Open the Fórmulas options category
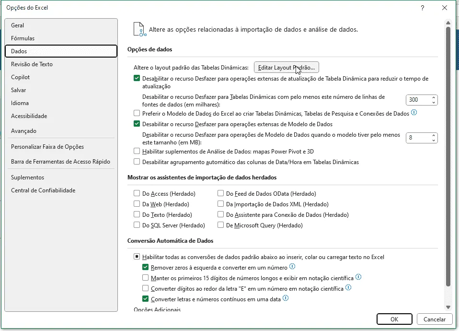The width and height of the screenshot is (459, 331). coord(61,38)
